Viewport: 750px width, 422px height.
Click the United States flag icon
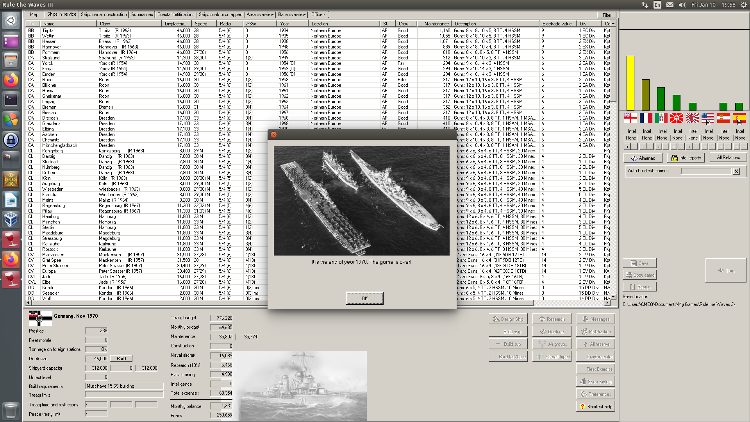707,118
